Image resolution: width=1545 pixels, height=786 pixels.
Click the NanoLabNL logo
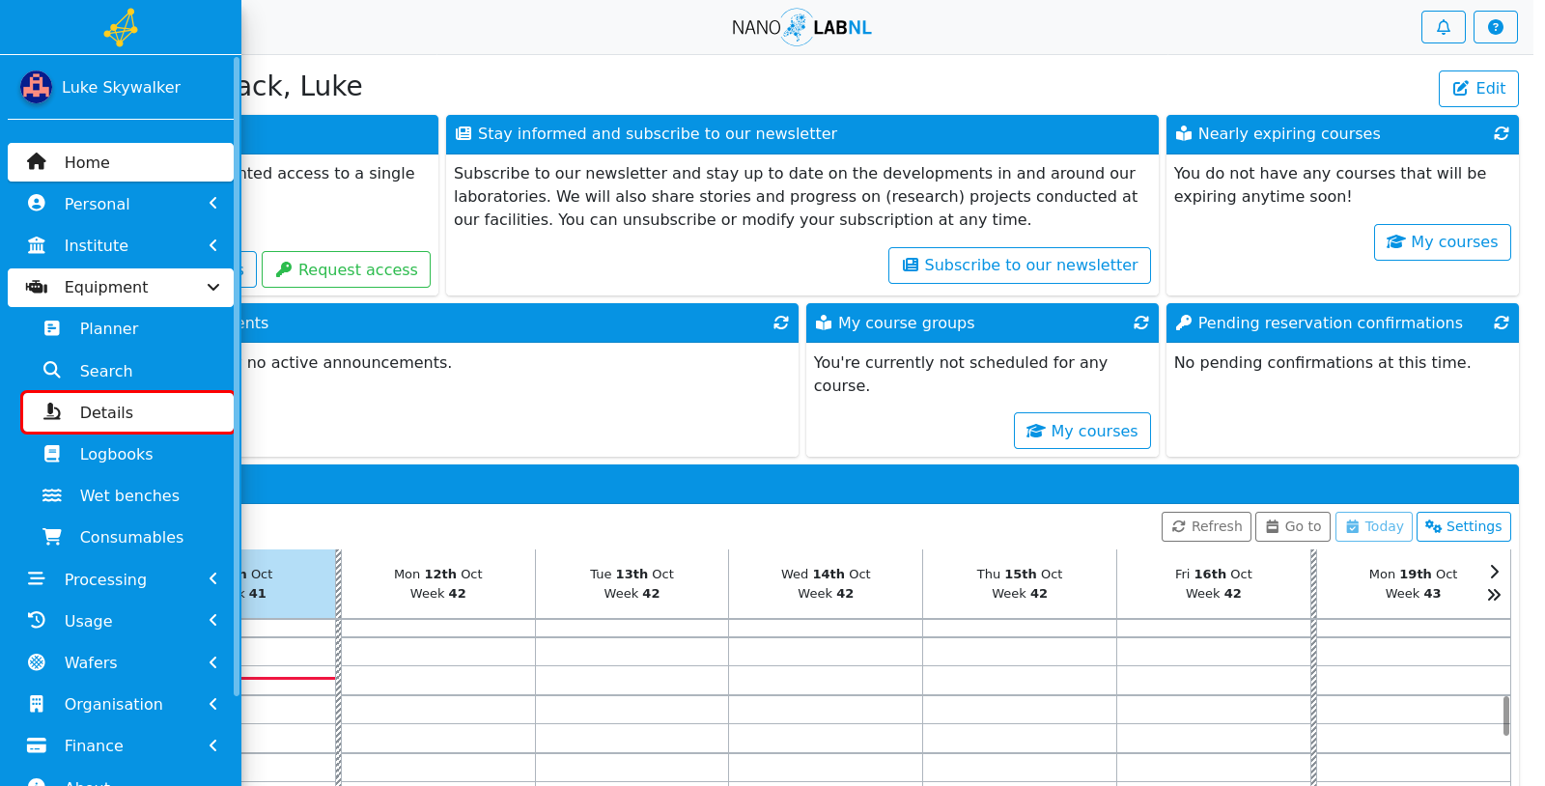click(x=801, y=27)
